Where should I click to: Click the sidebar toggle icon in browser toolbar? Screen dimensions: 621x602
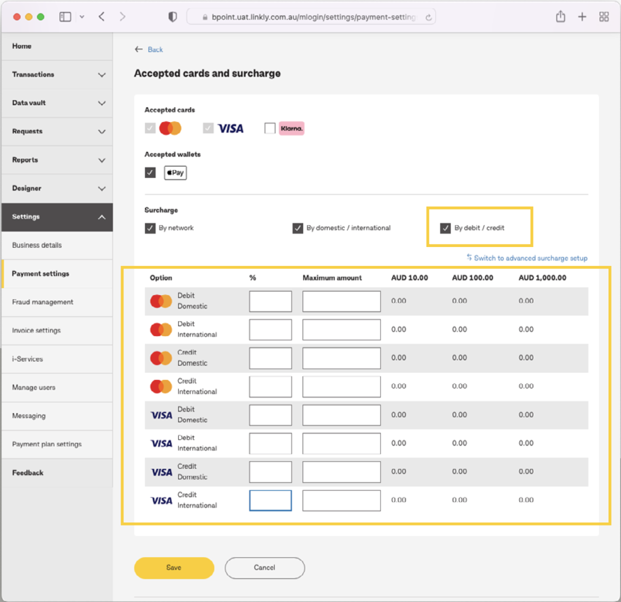(x=65, y=16)
